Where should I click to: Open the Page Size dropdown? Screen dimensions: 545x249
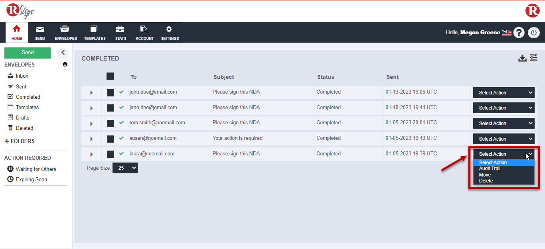coord(125,168)
